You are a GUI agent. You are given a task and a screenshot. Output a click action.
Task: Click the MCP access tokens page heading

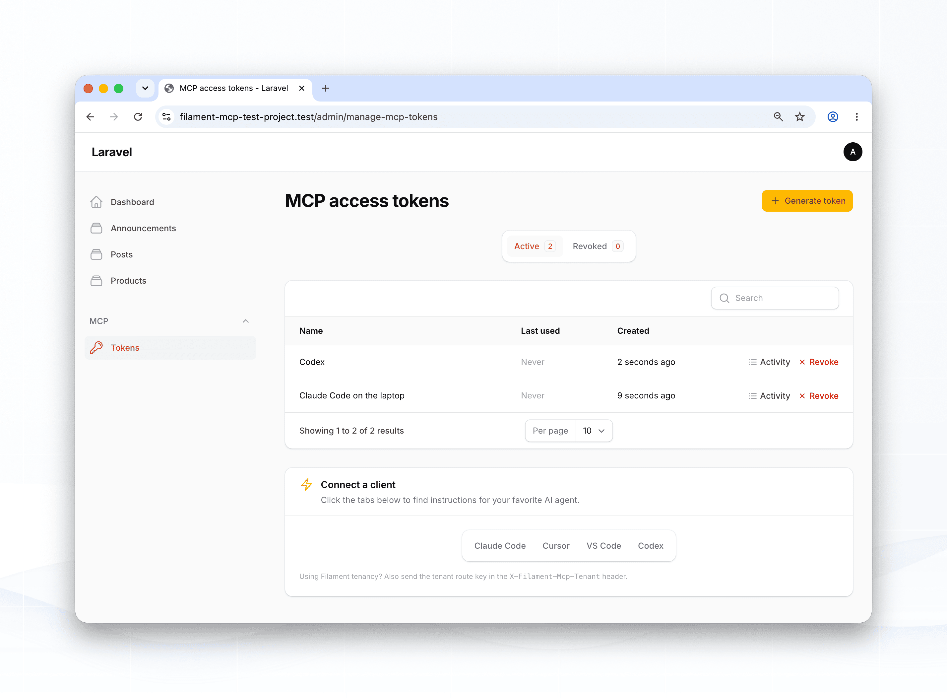[366, 201]
